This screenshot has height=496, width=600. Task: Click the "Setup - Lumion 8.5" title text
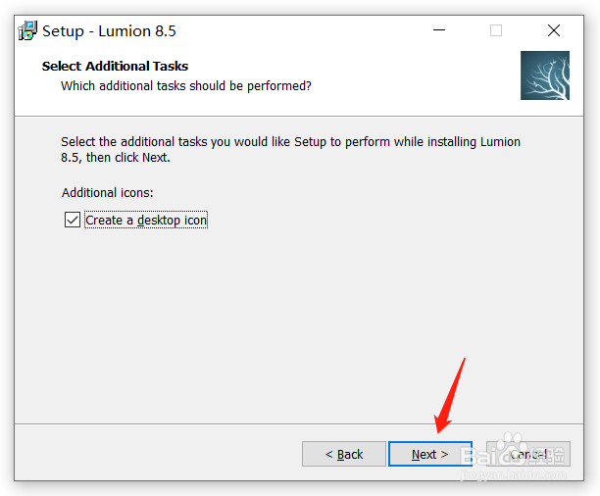109,31
